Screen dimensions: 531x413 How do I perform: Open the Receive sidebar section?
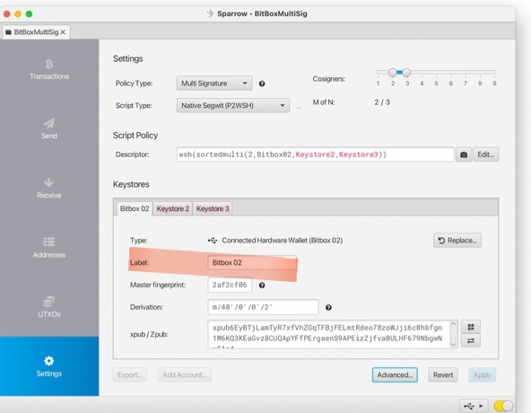pyautogui.click(x=49, y=189)
